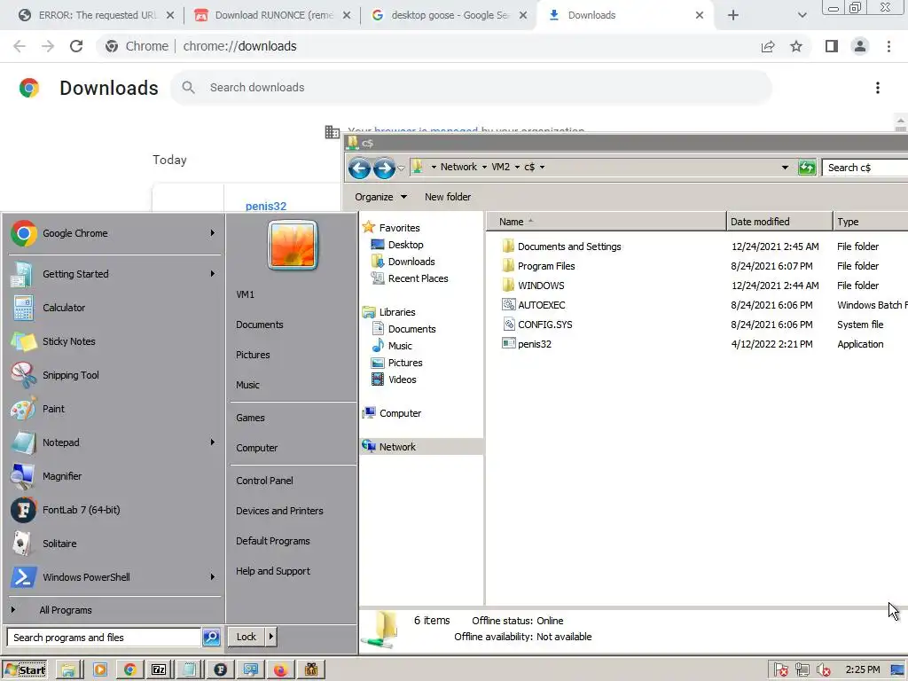Image resolution: width=908 pixels, height=681 pixels.
Task: Click Search c$ box in Explorer
Action: tap(865, 168)
